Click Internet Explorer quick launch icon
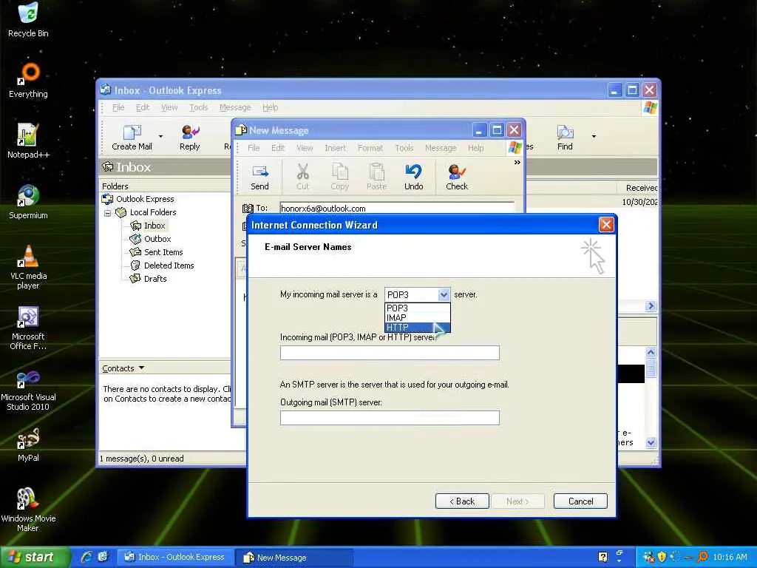 [x=86, y=557]
